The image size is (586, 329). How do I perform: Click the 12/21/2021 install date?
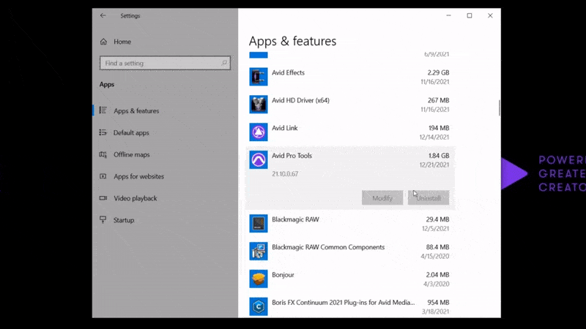434,165
